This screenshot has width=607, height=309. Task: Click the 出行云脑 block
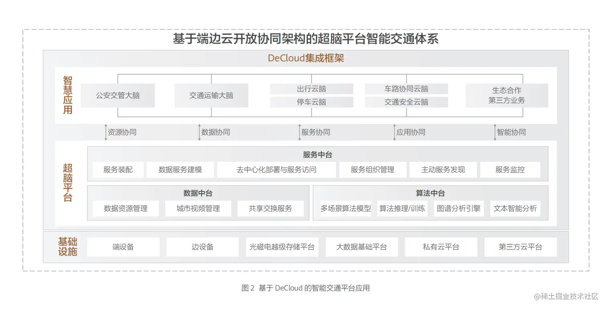[312, 89]
